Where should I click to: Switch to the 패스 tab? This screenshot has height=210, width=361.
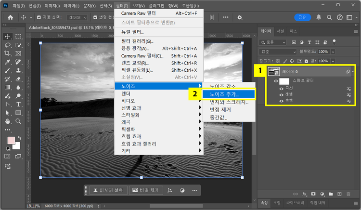(x=293, y=31)
